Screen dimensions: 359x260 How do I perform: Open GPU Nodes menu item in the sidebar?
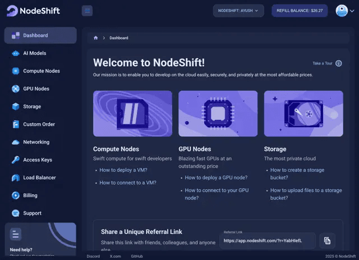40,89
